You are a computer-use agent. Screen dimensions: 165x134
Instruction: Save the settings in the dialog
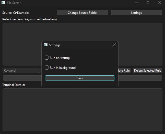(80, 78)
